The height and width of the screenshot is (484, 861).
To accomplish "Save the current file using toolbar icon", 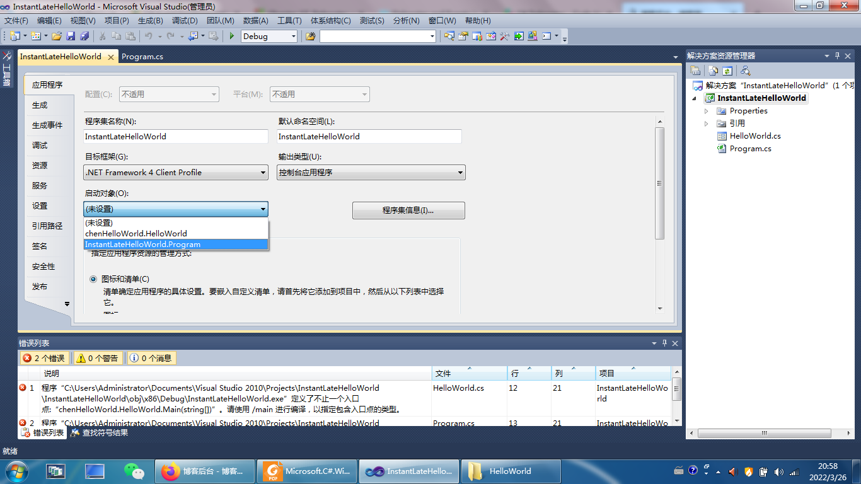I will point(71,36).
